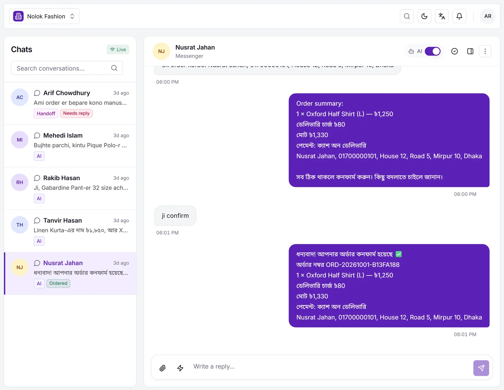Select the Nusrat Jahan chat in list
The width and height of the screenshot is (504, 390).
70,274
